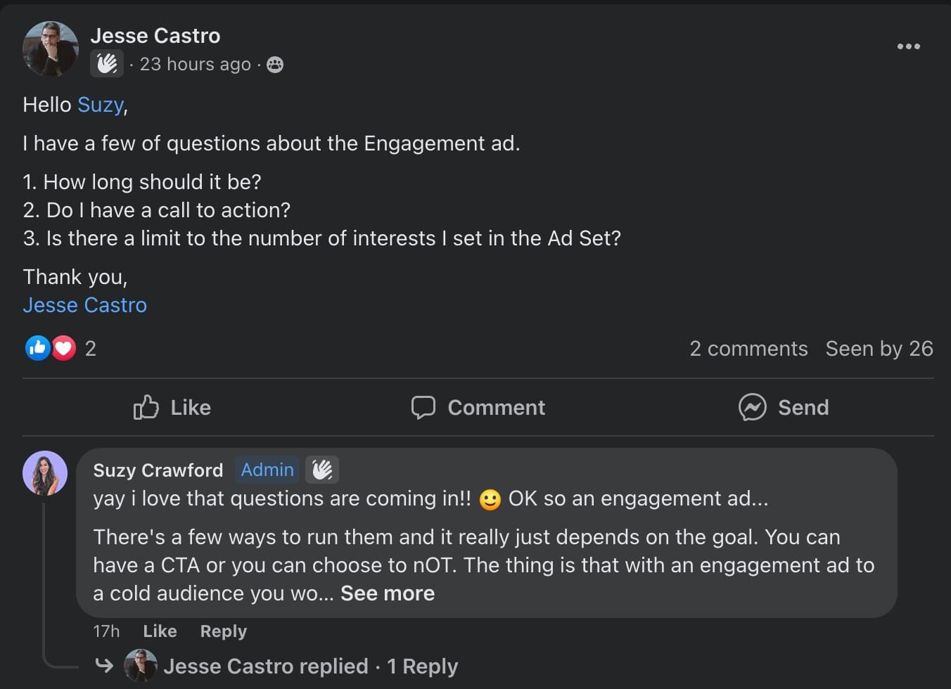Click the waving hand badge under author name
Image resolution: width=951 pixels, height=689 pixels.
point(107,64)
